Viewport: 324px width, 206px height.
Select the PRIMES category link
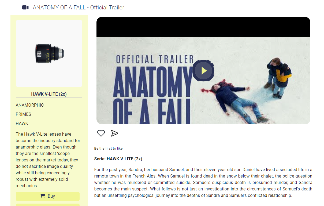tap(23, 114)
